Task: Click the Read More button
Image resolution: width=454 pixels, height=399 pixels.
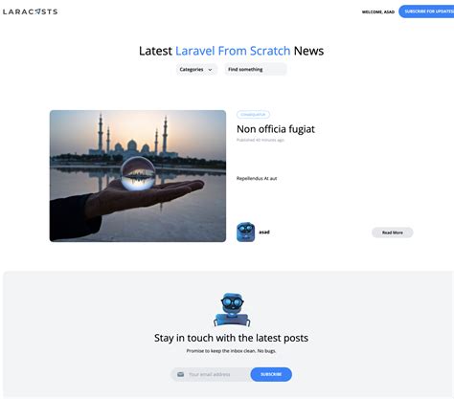Action: 393,233
